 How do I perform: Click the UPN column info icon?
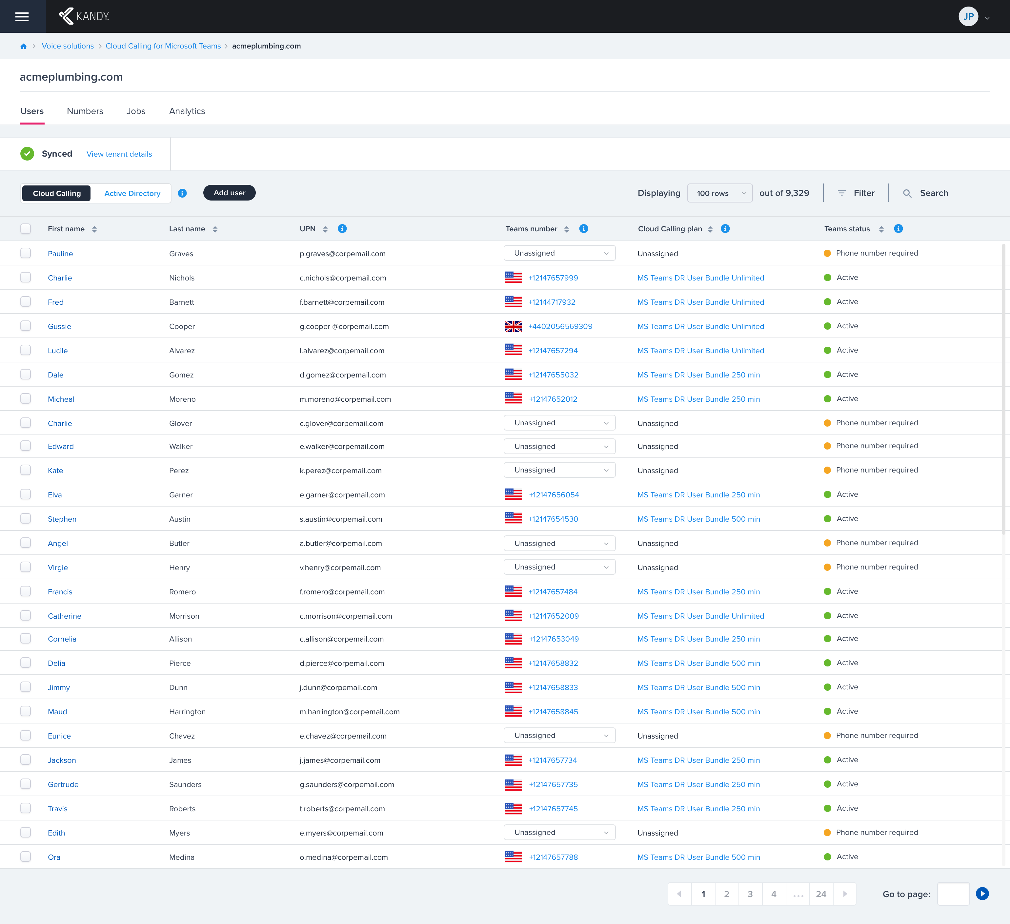(x=342, y=229)
